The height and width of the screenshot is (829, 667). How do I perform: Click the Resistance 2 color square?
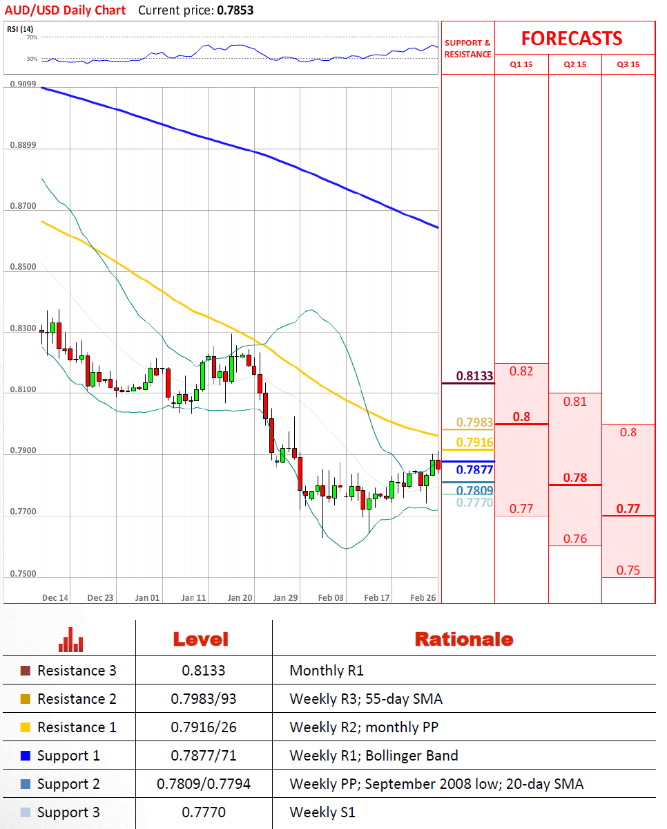pyautogui.click(x=26, y=699)
